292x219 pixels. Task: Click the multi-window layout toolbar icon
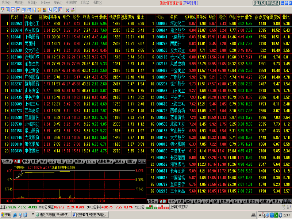[x=23, y=10]
